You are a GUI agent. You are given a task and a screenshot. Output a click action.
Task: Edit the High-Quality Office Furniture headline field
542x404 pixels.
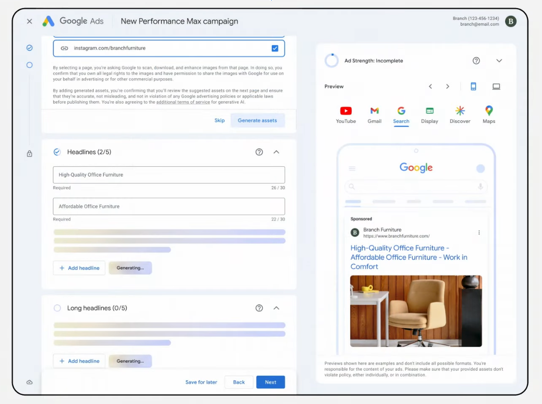click(x=169, y=175)
